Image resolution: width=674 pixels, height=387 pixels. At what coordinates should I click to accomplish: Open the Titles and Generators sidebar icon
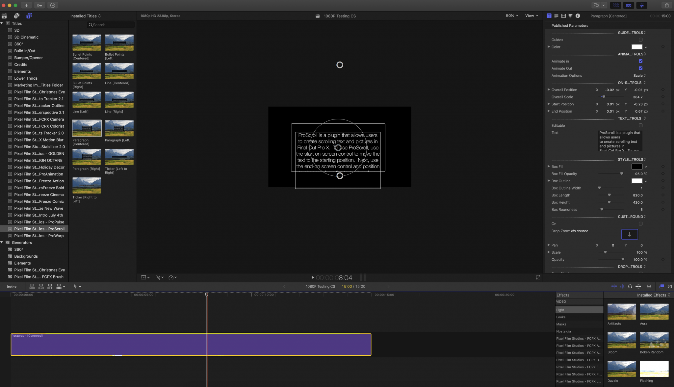[x=29, y=16]
